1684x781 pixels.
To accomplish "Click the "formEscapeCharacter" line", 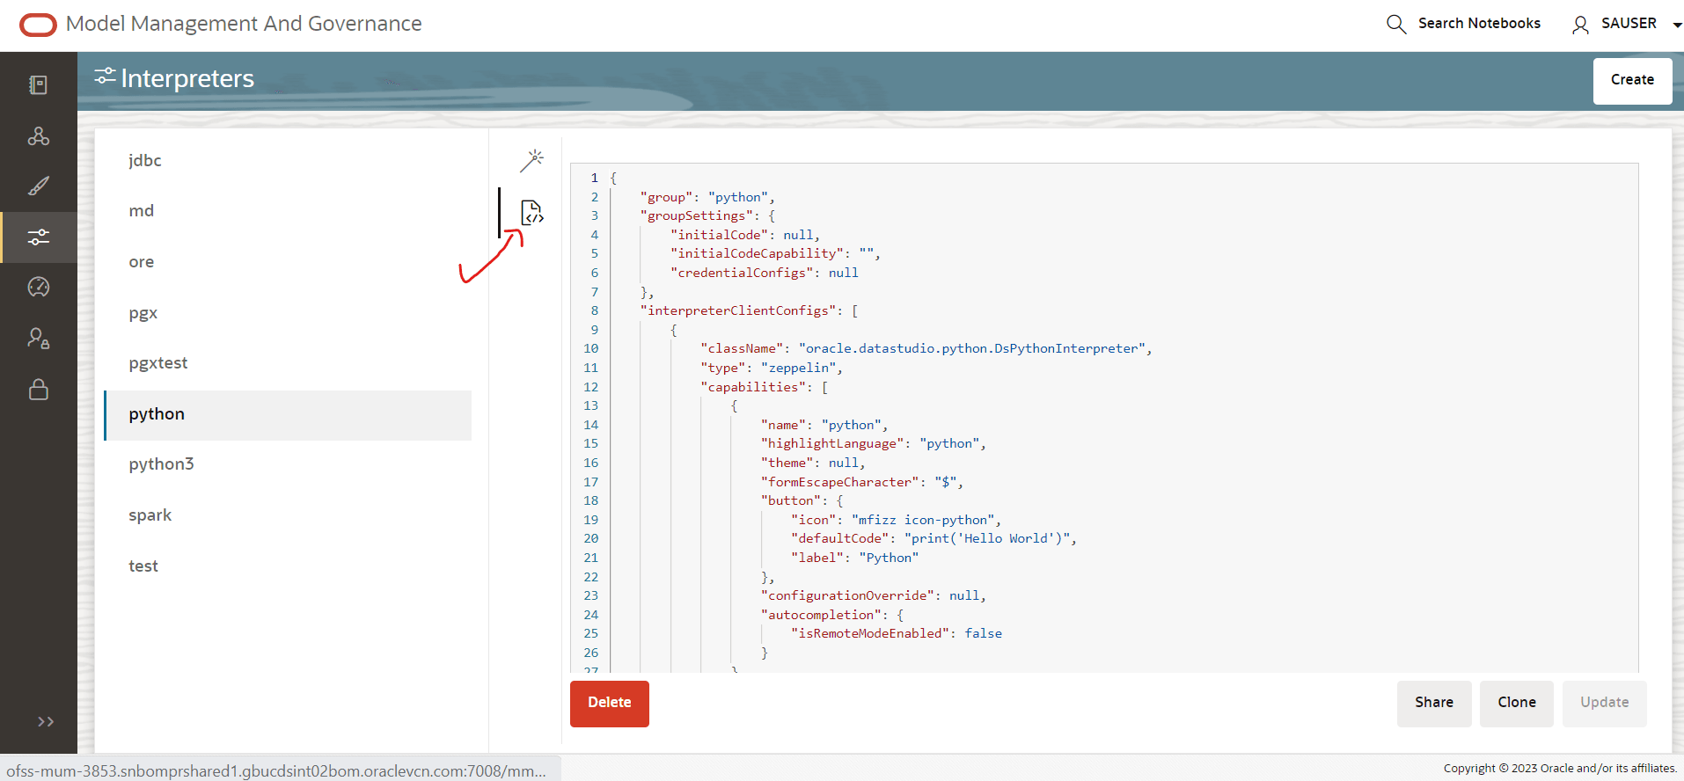I will 861,482.
